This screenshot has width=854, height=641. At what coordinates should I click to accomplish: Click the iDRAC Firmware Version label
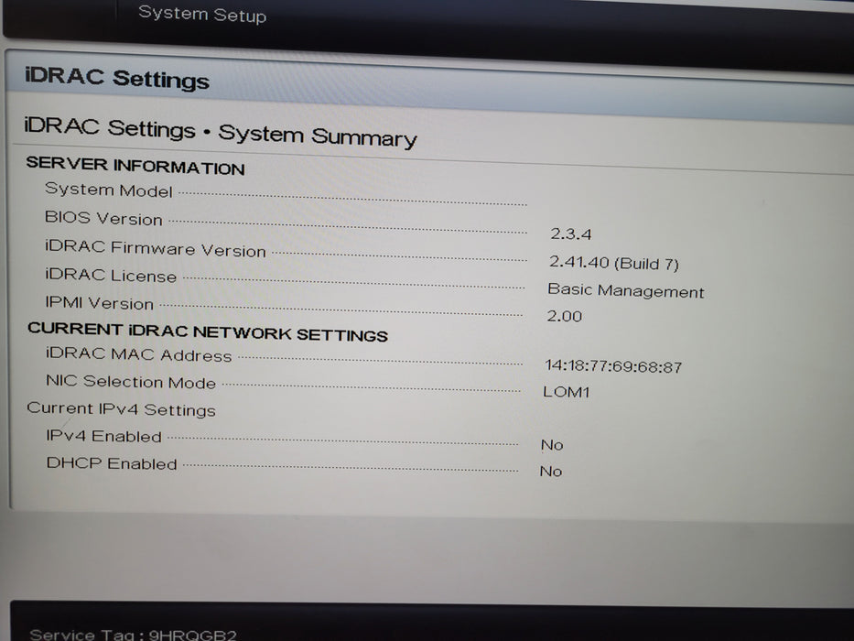click(x=156, y=248)
